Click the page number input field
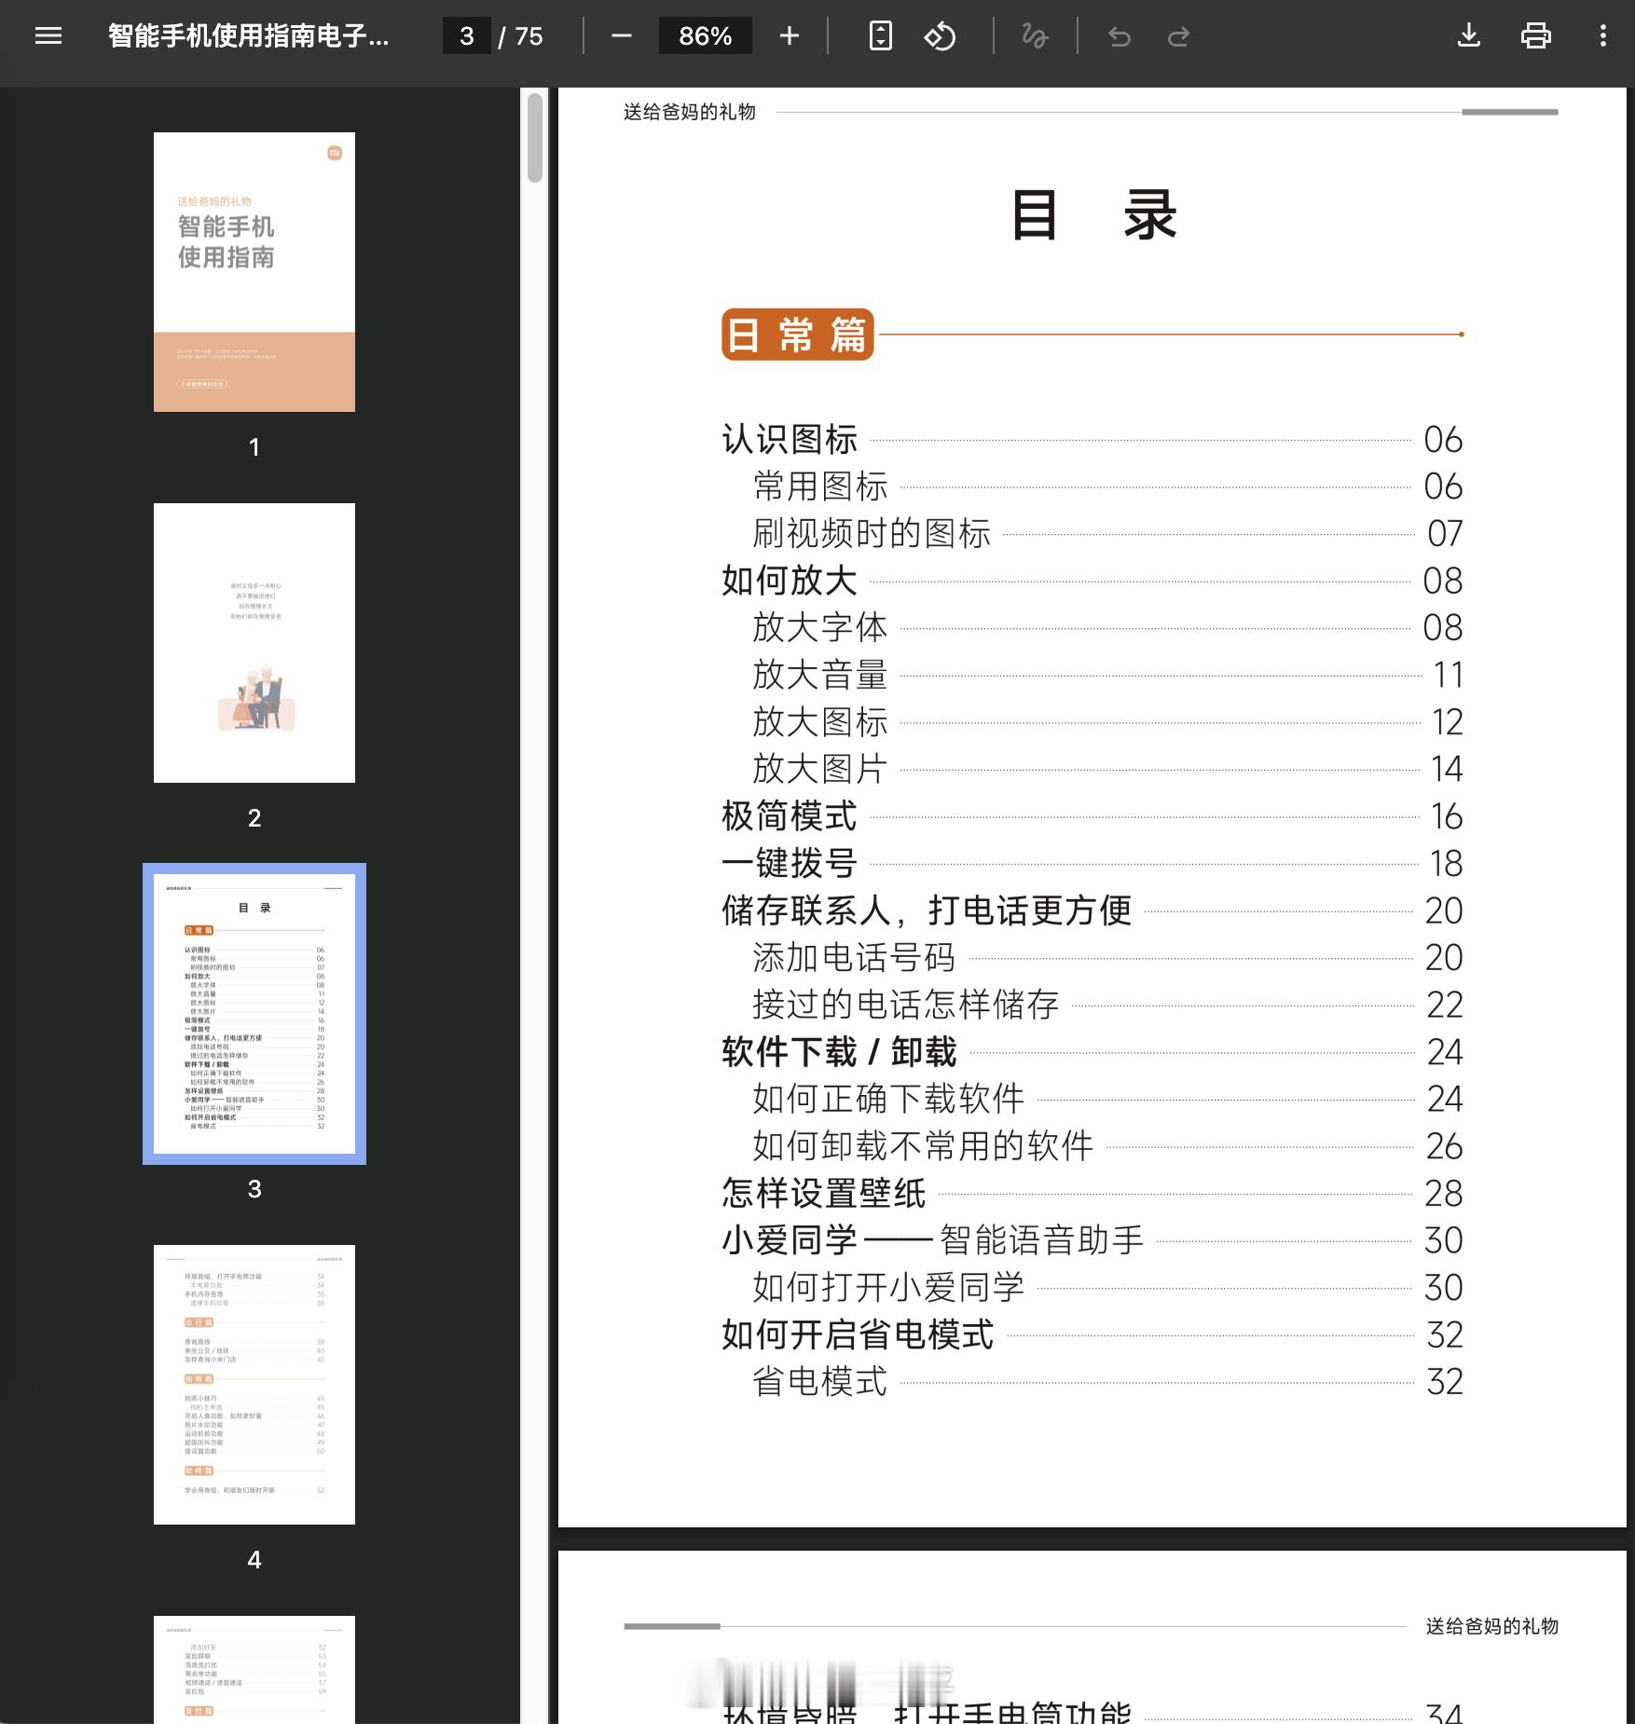1635x1724 pixels. point(467,36)
